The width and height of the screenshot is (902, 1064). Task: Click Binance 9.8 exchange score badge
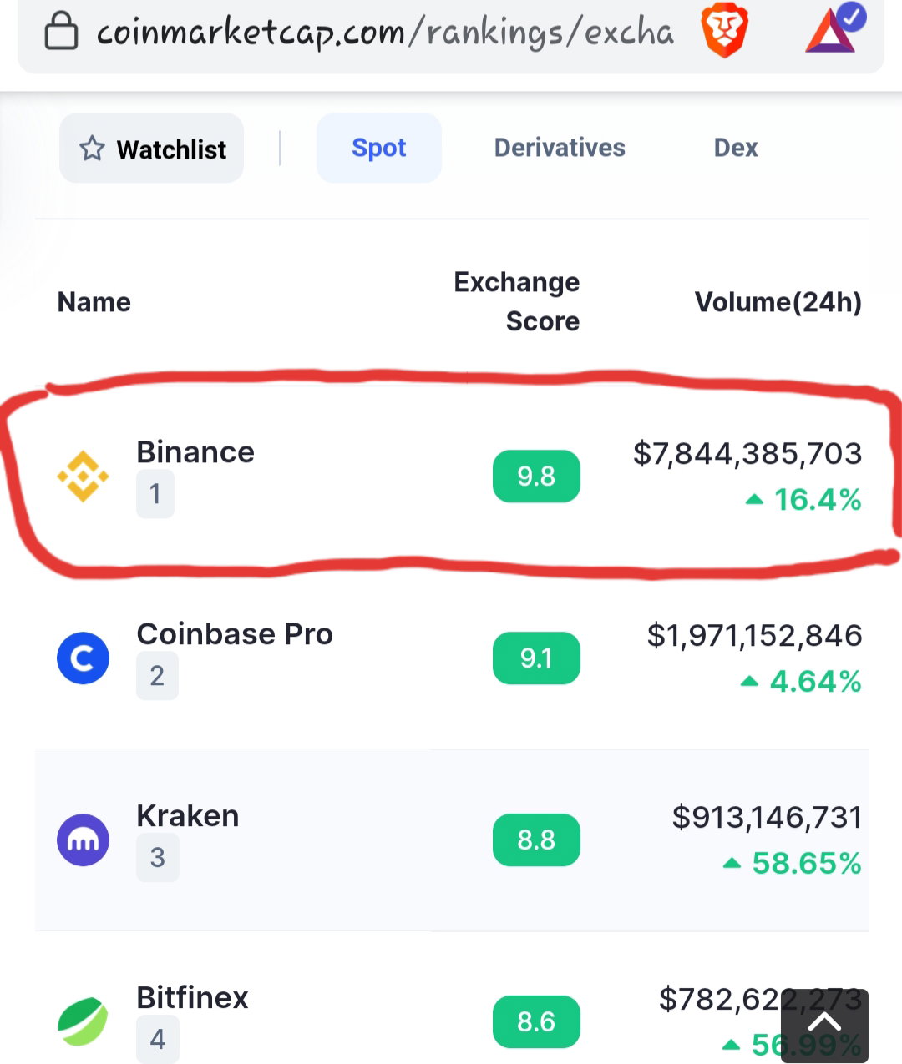tap(536, 477)
